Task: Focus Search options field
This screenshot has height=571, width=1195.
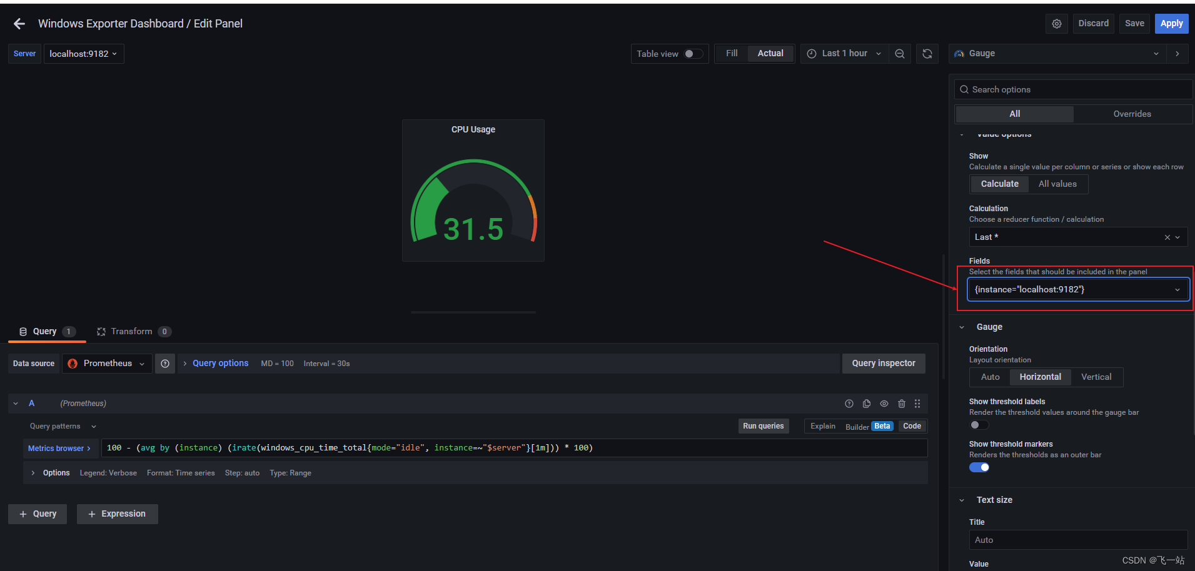Action: click(x=1073, y=89)
